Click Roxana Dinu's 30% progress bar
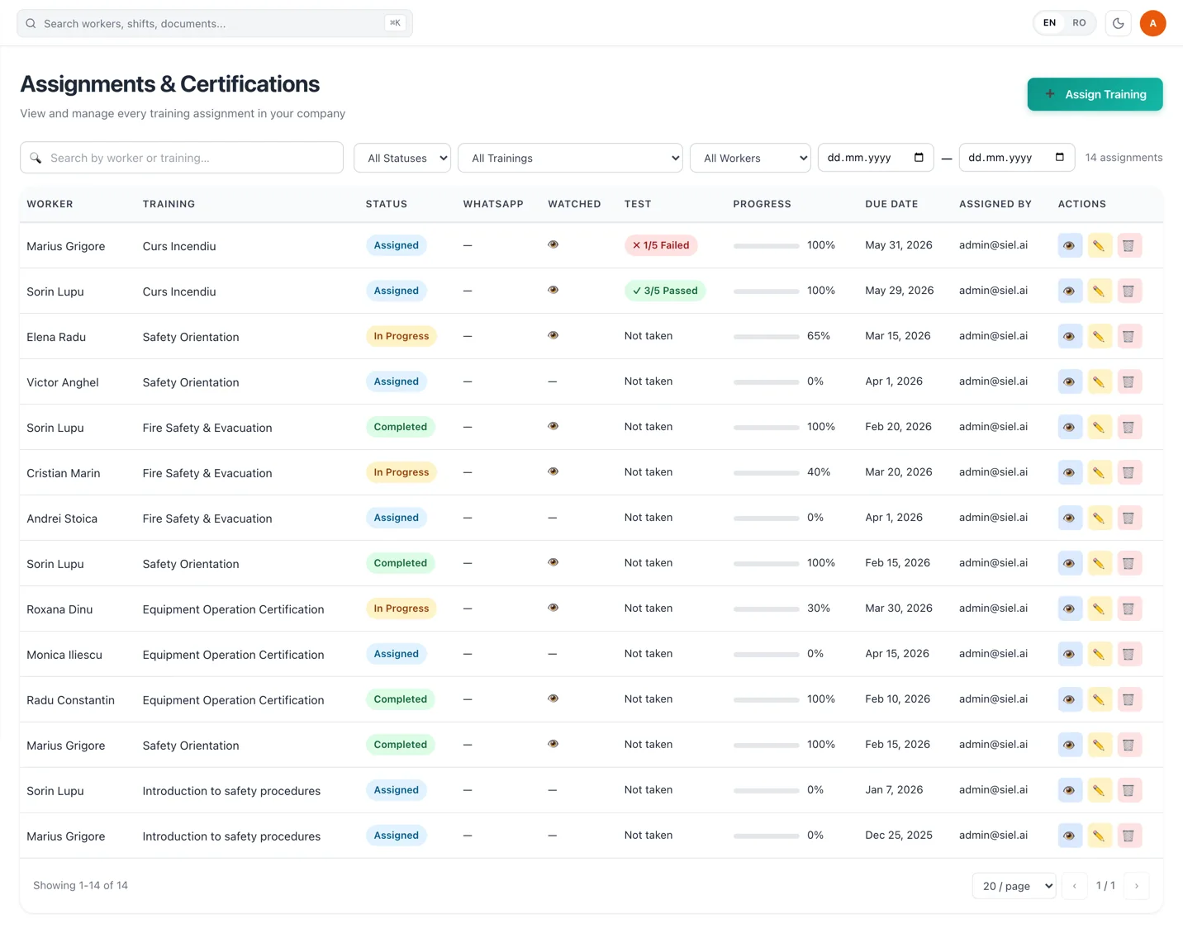The width and height of the screenshot is (1183, 933). click(766, 609)
